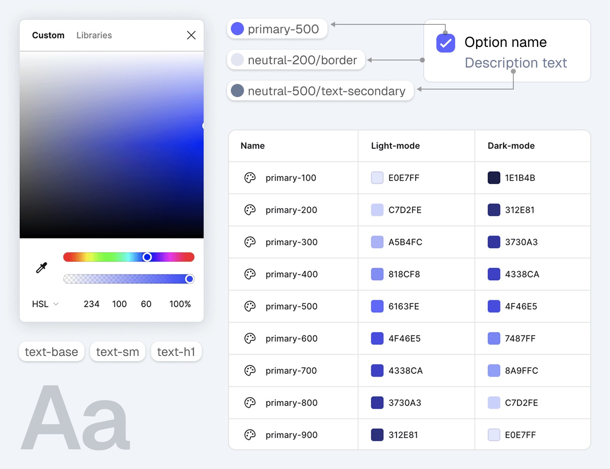Click the palette icon beside primary-800
This screenshot has width=610, height=469.
pyautogui.click(x=250, y=402)
